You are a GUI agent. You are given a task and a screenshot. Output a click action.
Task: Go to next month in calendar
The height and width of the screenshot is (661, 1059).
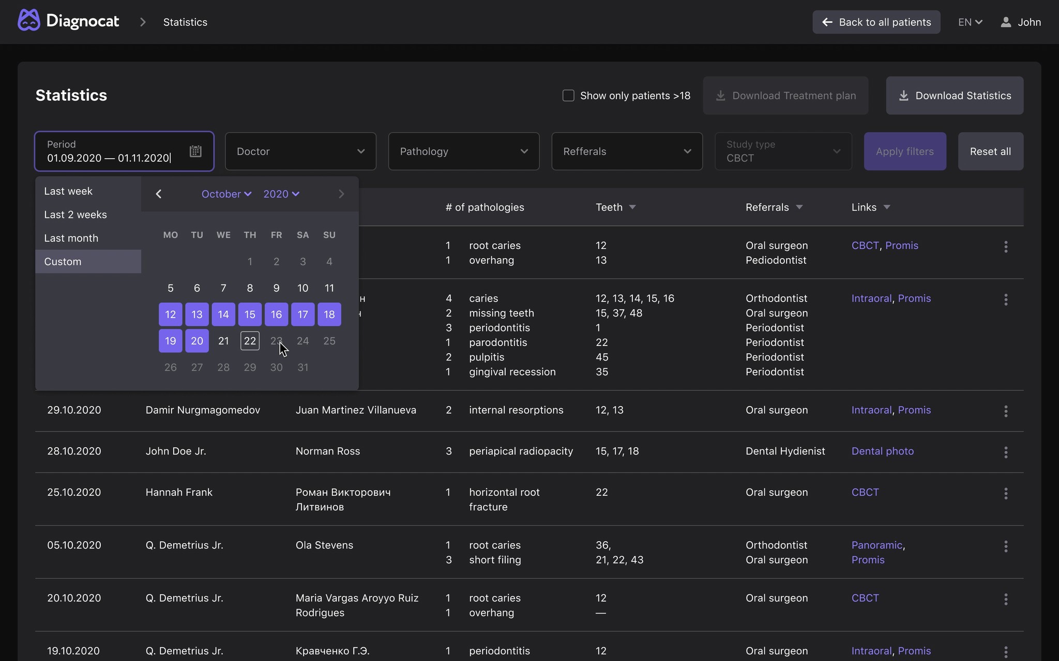341,194
